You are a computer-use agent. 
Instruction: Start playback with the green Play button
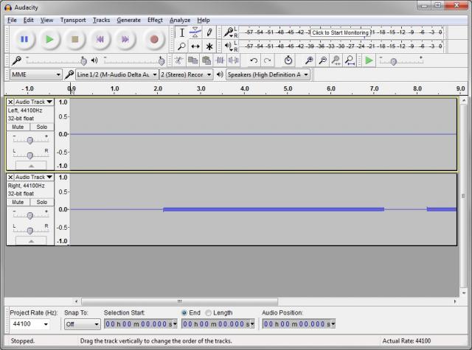(49, 39)
